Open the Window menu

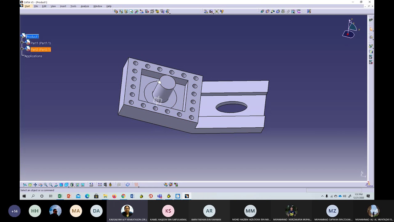98,6
